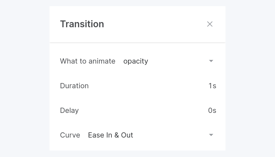Viewport: 275px width, 157px height.
Task: Select the Ease In & Out curve value
Action: point(110,135)
